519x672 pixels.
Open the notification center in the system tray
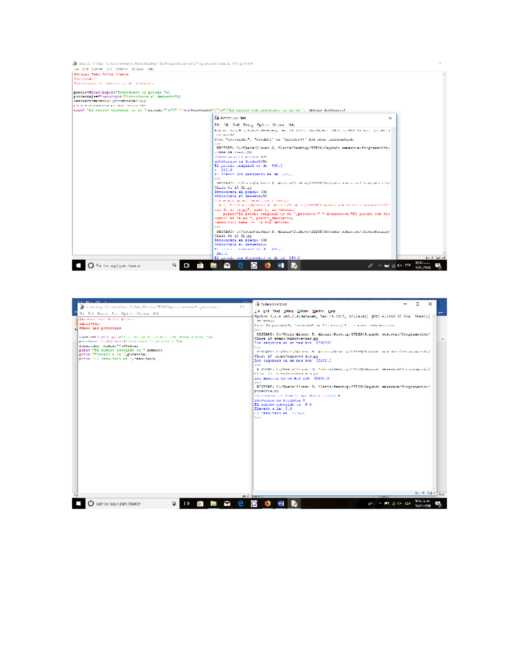[438, 265]
